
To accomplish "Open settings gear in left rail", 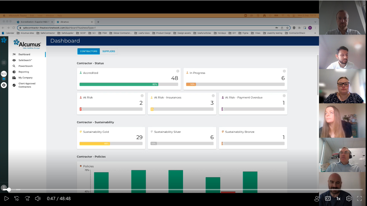I will pos(4,85).
